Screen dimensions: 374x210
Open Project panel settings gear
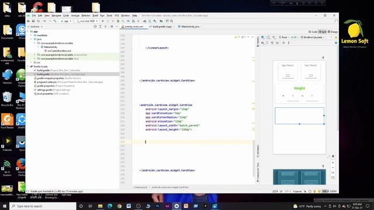coord(112,27)
